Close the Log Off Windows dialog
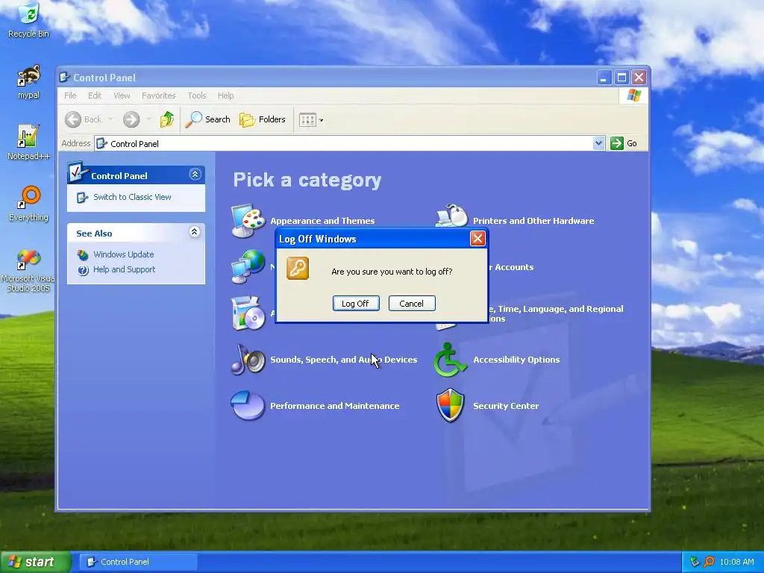 tap(477, 238)
